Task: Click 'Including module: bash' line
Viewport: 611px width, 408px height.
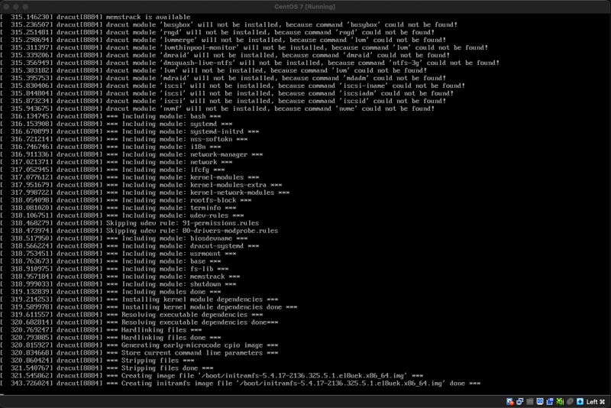Action: pyautogui.click(x=111, y=116)
